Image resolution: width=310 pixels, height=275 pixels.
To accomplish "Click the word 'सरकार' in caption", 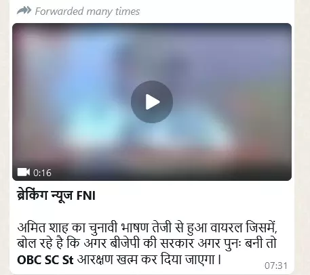I will [x=177, y=244].
